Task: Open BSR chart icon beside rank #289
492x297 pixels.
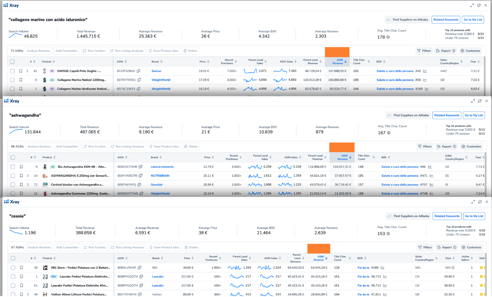Action: [383, 268]
